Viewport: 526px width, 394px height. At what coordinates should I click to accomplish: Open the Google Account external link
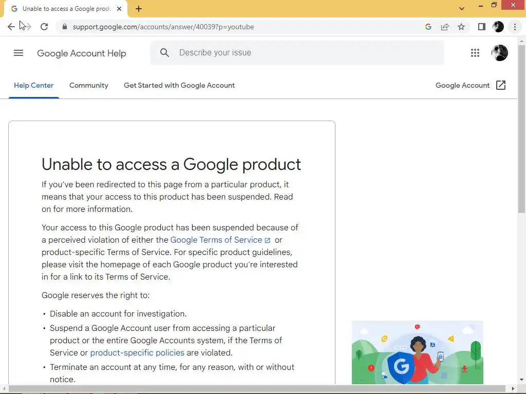pyautogui.click(x=471, y=86)
